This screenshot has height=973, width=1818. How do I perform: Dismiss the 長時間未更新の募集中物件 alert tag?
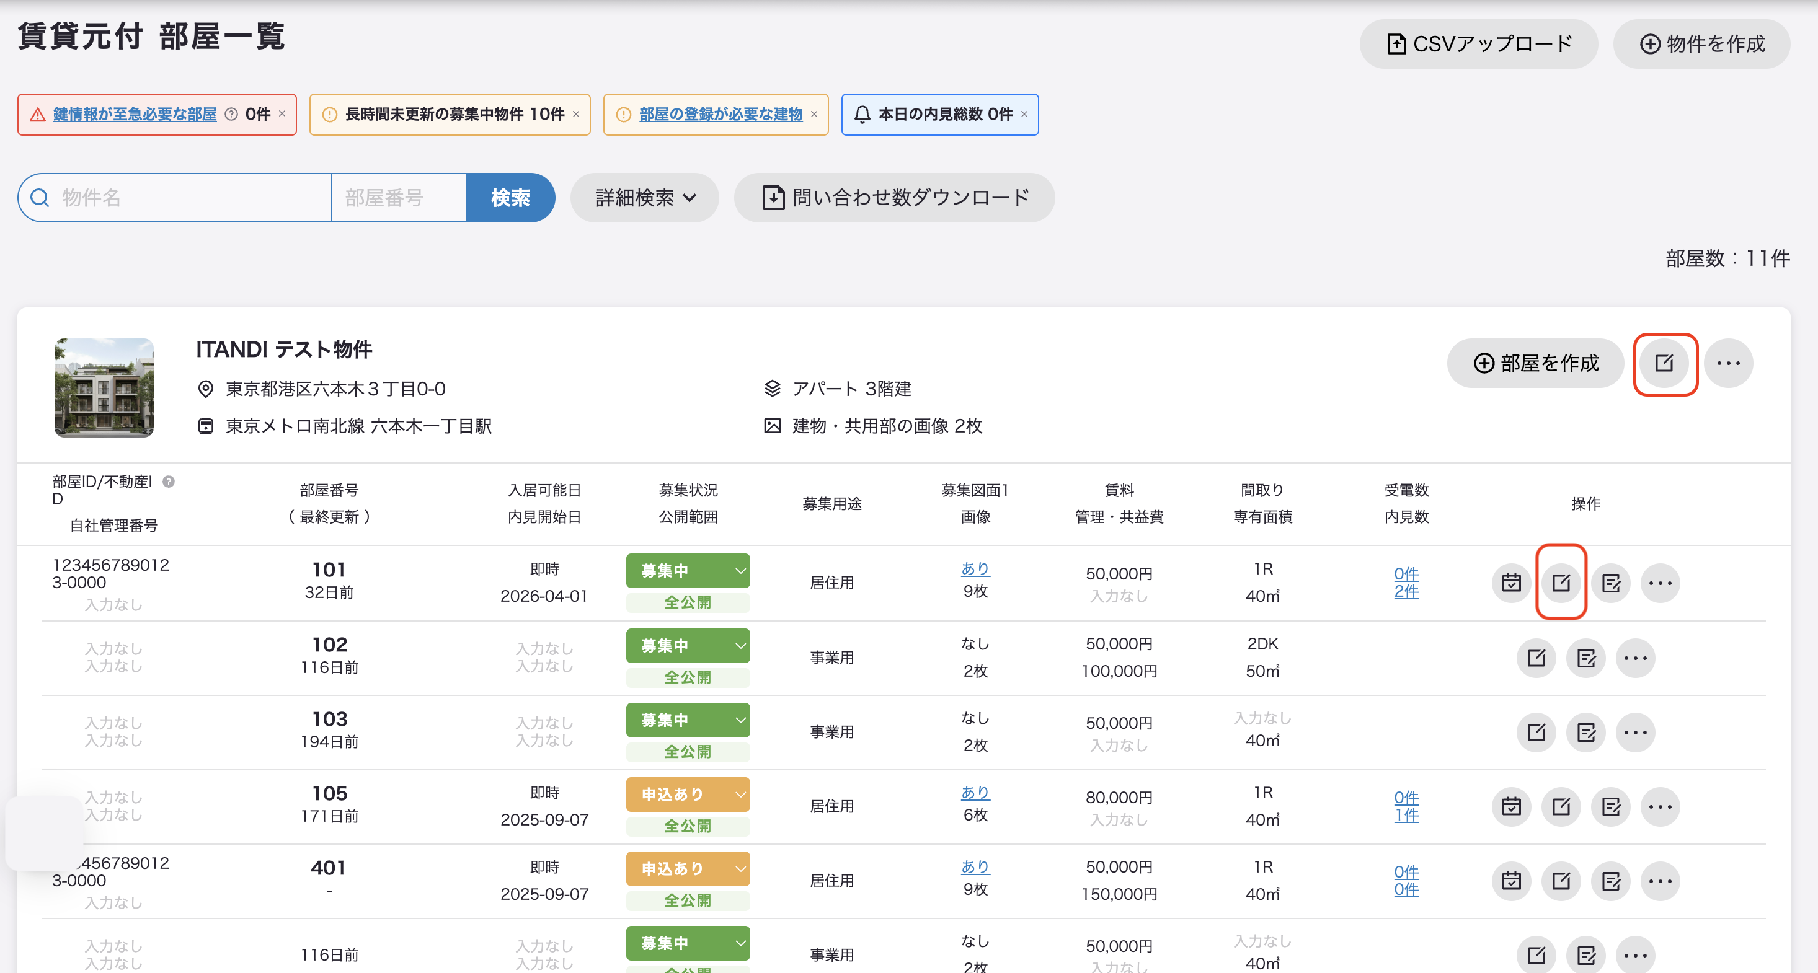576,114
